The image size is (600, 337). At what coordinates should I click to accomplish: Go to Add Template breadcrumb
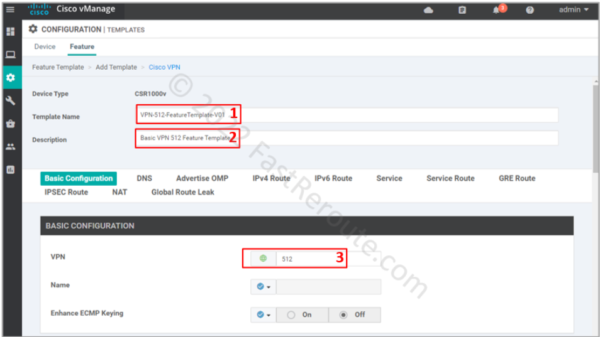pyautogui.click(x=116, y=67)
